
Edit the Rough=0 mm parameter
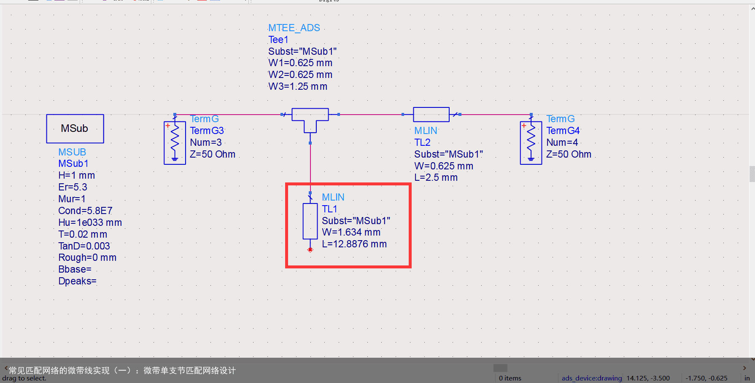87,257
